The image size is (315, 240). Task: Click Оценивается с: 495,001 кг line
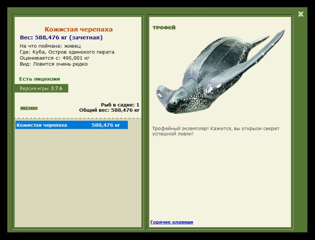point(55,58)
